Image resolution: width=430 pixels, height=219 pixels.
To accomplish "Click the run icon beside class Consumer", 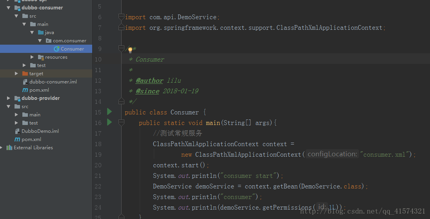I will [109, 111].
